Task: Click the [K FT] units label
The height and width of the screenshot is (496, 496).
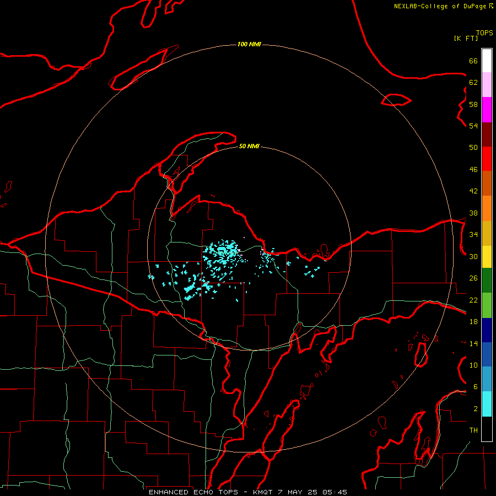Action: tap(466, 38)
